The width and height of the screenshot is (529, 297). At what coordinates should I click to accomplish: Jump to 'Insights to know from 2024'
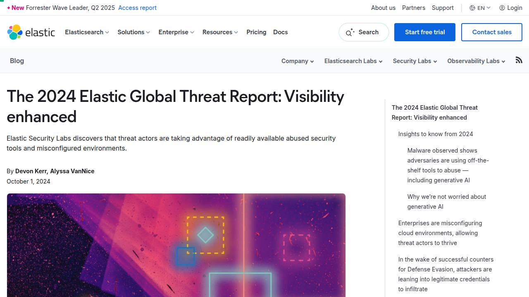coord(436,134)
